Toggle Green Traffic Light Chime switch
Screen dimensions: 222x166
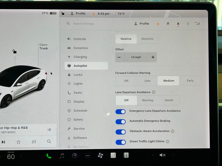(x=121, y=142)
